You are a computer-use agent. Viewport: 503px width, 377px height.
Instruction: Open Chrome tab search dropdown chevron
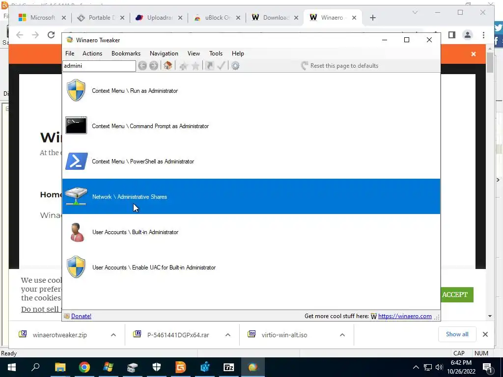(415, 12)
